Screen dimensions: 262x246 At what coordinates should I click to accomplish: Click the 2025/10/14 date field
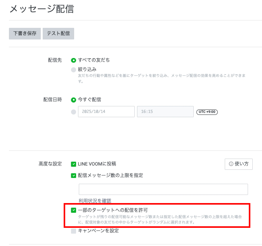pyautogui.click(x=106, y=111)
